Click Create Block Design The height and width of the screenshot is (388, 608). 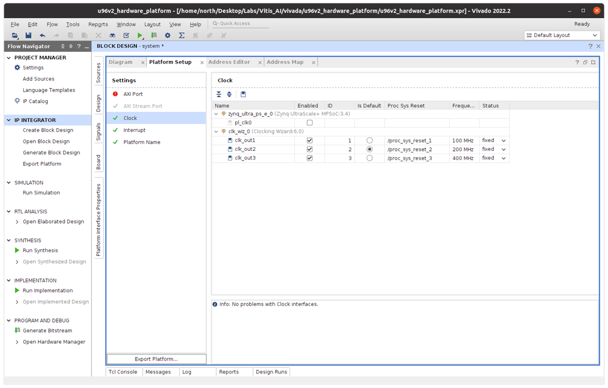pyautogui.click(x=48, y=130)
